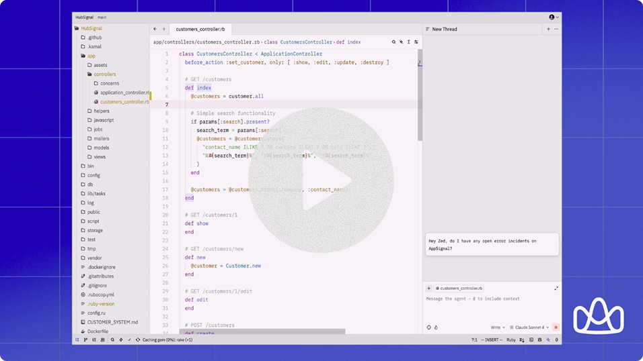Select the customers_controller.rb editor tab
This screenshot has height=361, width=643.
click(x=200, y=30)
